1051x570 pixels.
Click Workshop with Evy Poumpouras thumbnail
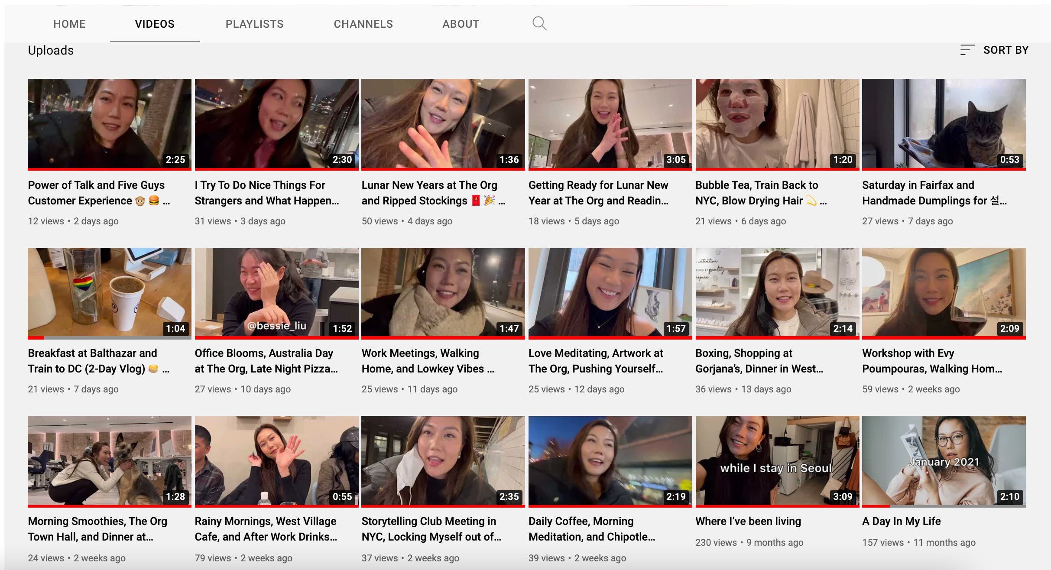tap(944, 293)
